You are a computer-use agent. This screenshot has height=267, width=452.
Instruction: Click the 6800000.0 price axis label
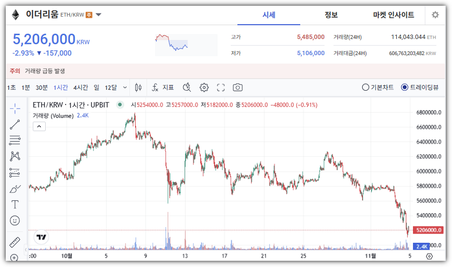click(429, 112)
